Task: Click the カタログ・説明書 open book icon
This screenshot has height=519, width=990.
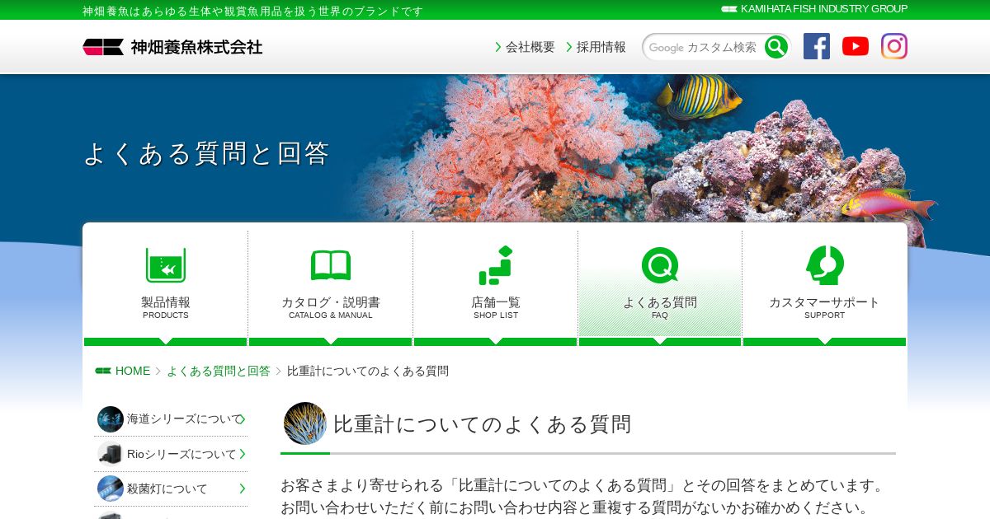Action: [331, 265]
